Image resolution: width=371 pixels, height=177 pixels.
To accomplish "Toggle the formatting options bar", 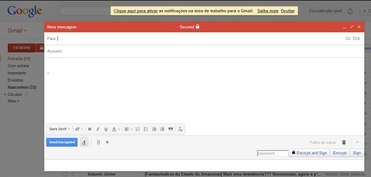I will click(84, 142).
